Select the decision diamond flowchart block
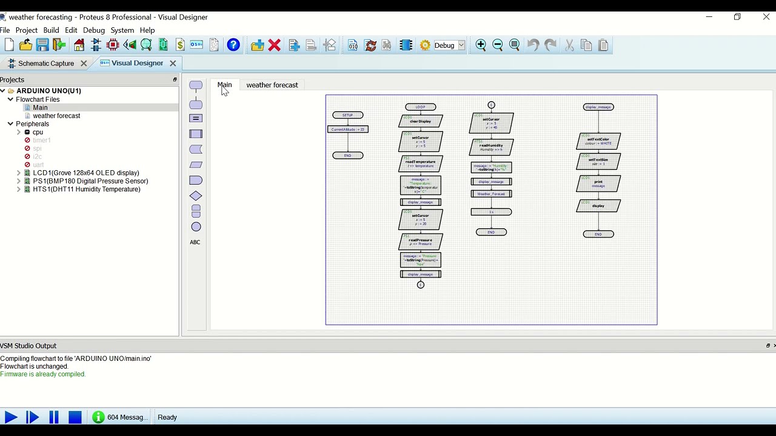Image resolution: width=776 pixels, height=436 pixels. coord(196,196)
